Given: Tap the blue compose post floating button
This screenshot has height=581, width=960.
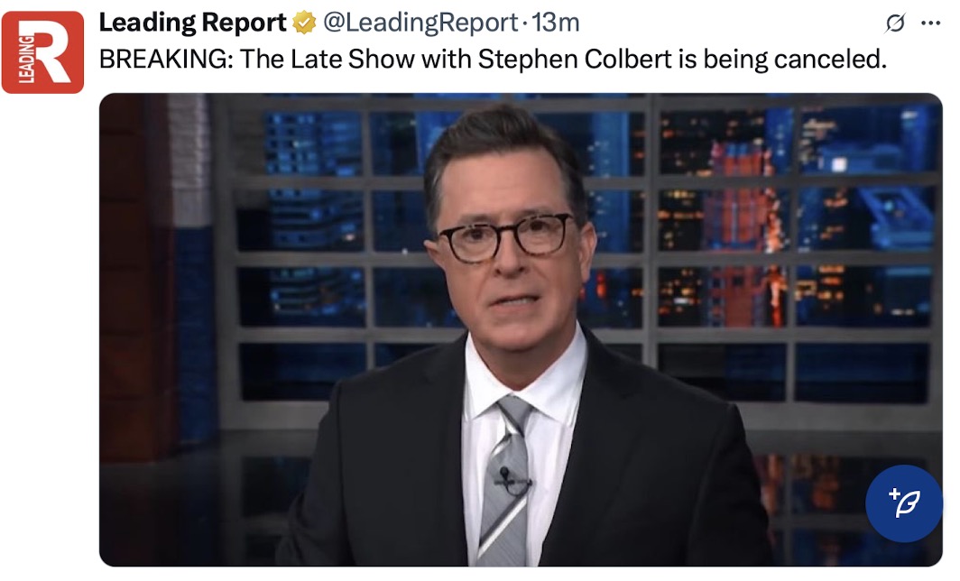Looking at the screenshot, I should tap(904, 503).
